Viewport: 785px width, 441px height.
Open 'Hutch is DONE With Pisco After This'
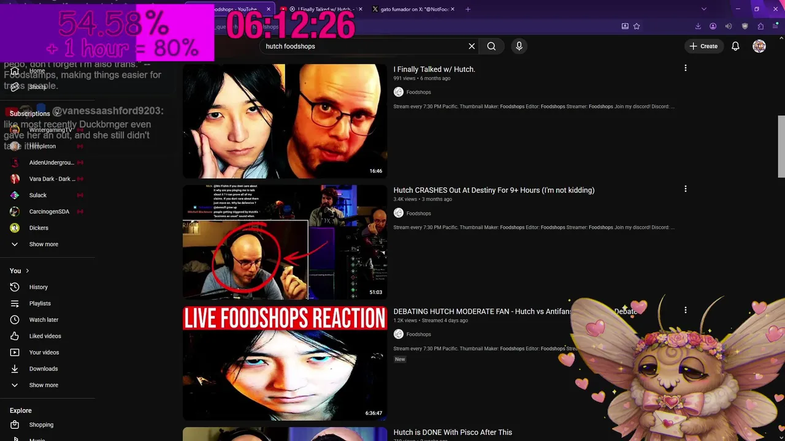tap(453, 432)
